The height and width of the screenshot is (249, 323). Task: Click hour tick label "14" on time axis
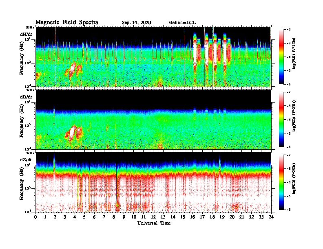tap(173, 217)
